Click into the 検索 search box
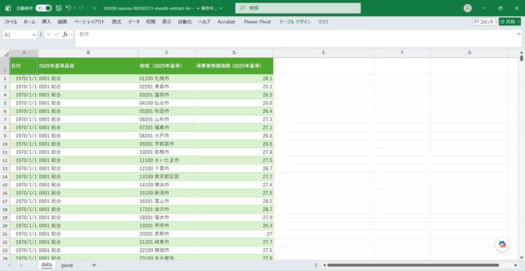525x271 pixels. (x=298, y=8)
